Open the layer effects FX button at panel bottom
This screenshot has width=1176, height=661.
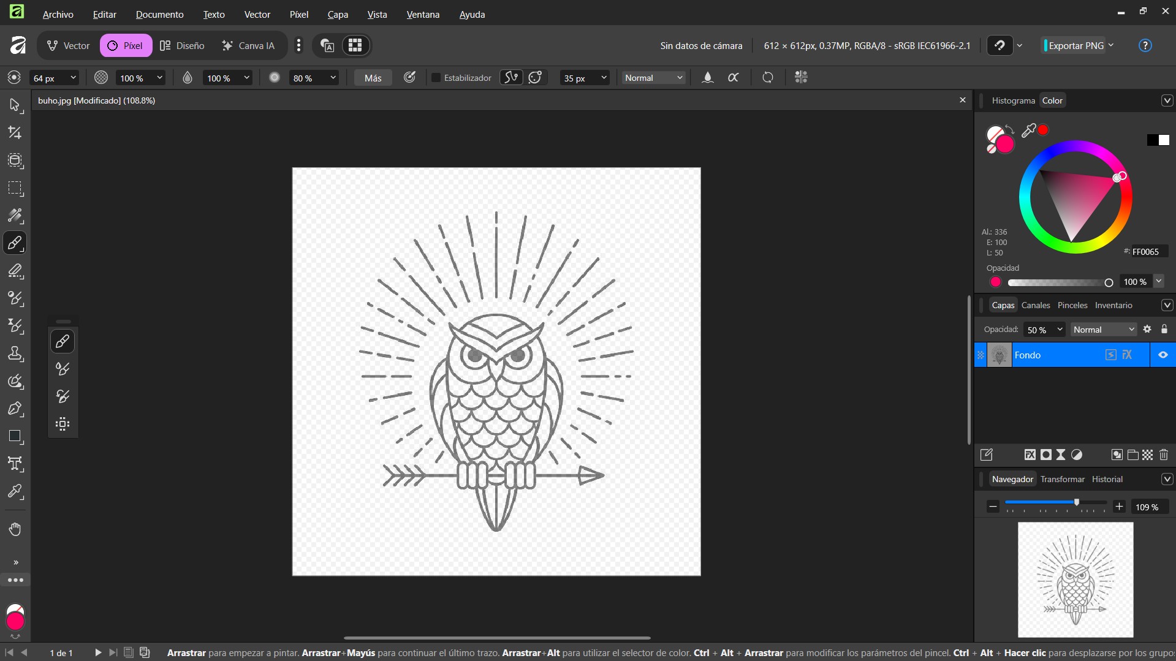coord(1030,455)
